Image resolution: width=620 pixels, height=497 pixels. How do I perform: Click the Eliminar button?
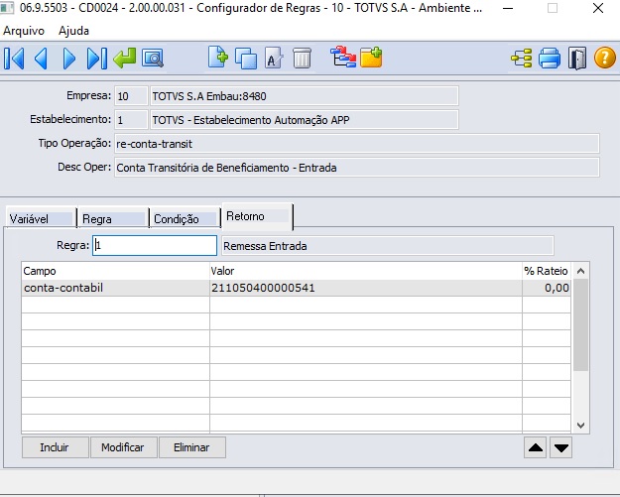(192, 447)
